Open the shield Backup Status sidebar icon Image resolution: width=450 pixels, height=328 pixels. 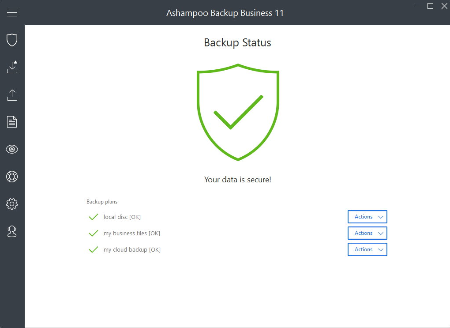(x=12, y=40)
